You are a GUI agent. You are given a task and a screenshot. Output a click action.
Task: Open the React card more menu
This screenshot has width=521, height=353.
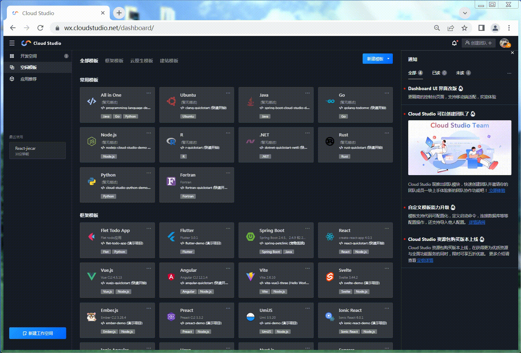[x=387, y=228]
